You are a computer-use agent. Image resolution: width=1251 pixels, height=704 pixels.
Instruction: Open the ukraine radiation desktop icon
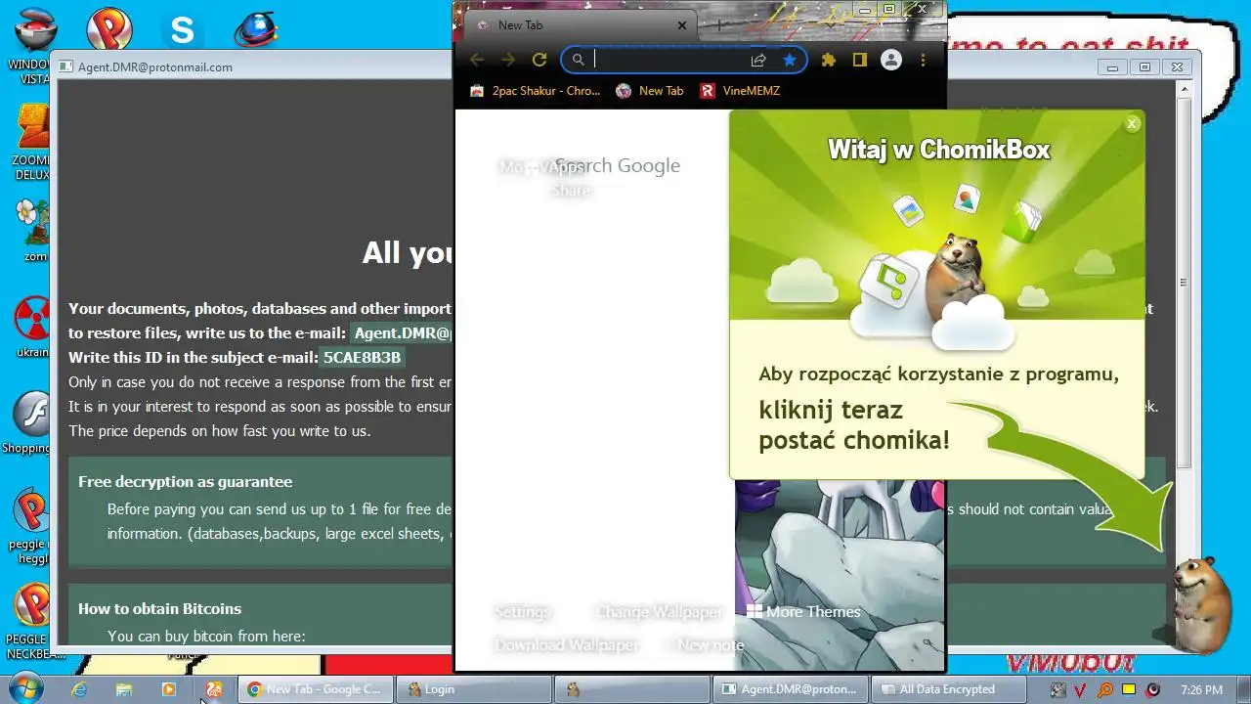tap(32, 328)
